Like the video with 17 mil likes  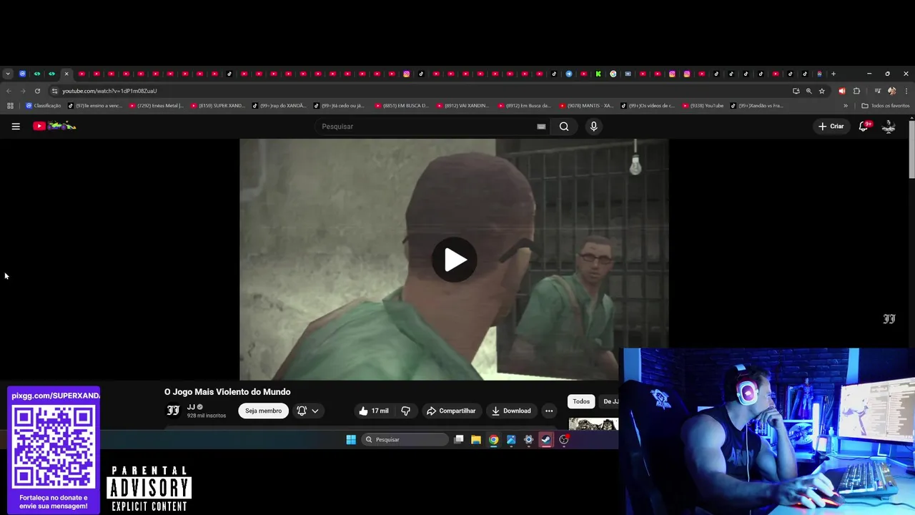[x=374, y=411]
